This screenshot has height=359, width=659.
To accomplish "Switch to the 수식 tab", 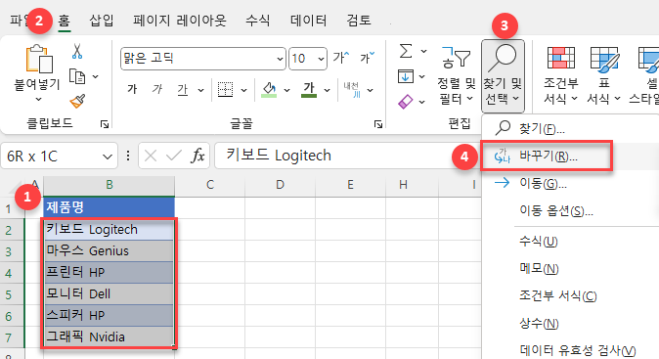I will 257,21.
